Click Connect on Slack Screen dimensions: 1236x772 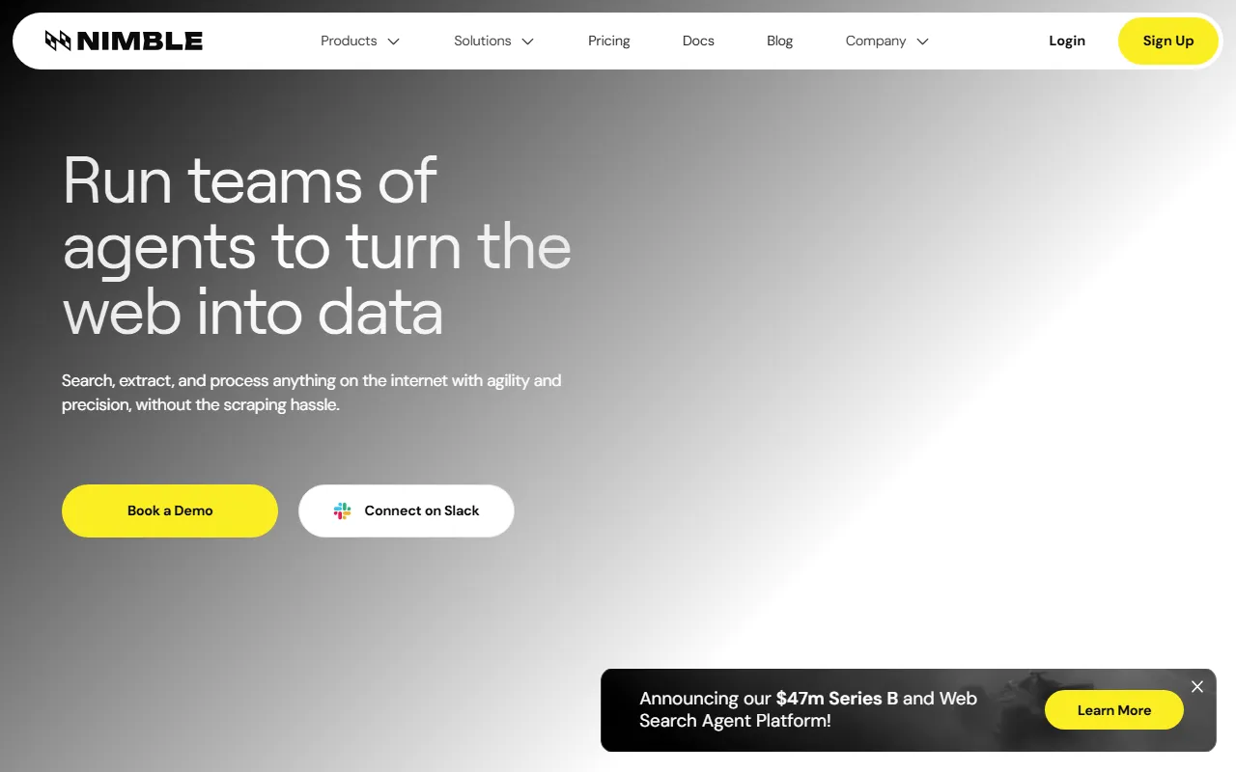tap(406, 510)
